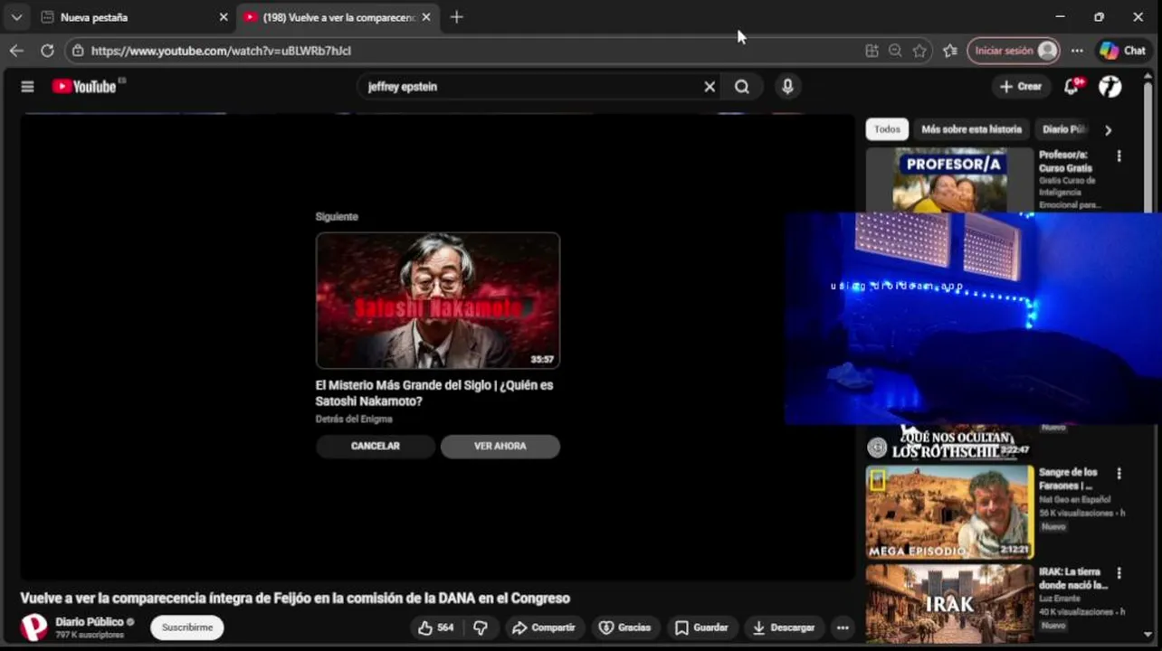This screenshot has height=651, width=1162.
Task: Open options menu for Sangre de los Faraones
Action: [x=1119, y=474]
